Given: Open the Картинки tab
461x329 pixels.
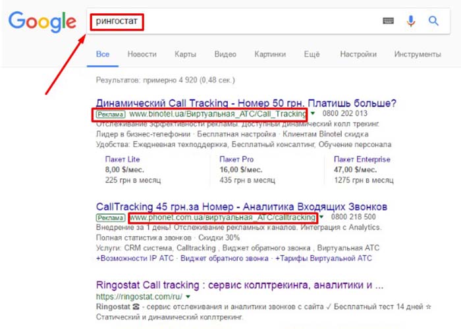Looking at the screenshot, I should click(270, 55).
